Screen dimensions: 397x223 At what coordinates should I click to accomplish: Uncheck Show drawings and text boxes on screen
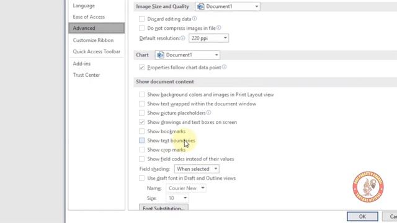pyautogui.click(x=142, y=122)
